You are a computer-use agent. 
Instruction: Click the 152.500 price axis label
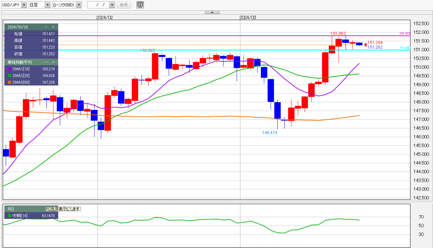tap(421, 23)
